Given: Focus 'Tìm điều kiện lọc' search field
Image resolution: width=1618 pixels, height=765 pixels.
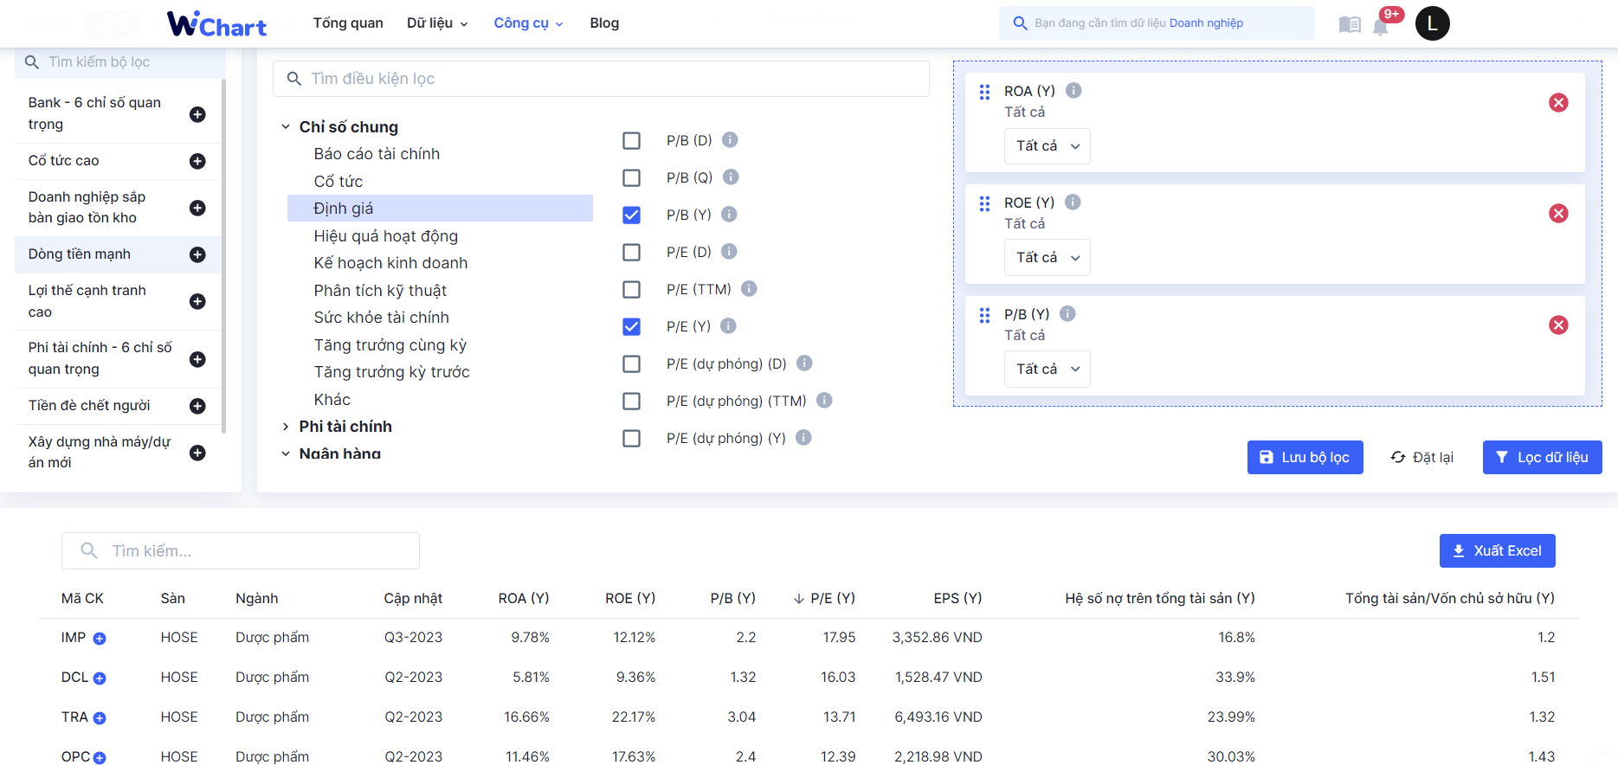Looking at the screenshot, I should click(601, 79).
